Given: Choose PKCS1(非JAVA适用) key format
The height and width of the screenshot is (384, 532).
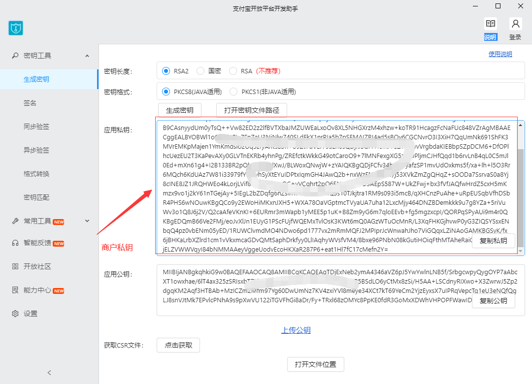Looking at the screenshot, I should tap(233, 92).
